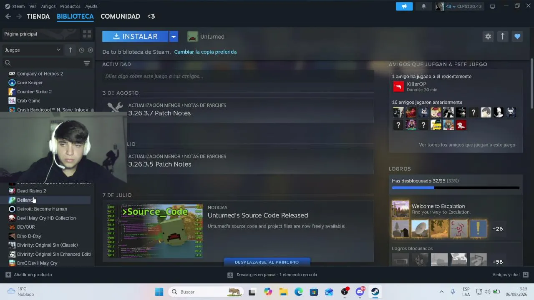534x300 pixels.
Task: Open the Source_Code news thumbnail
Action: tap(155, 231)
